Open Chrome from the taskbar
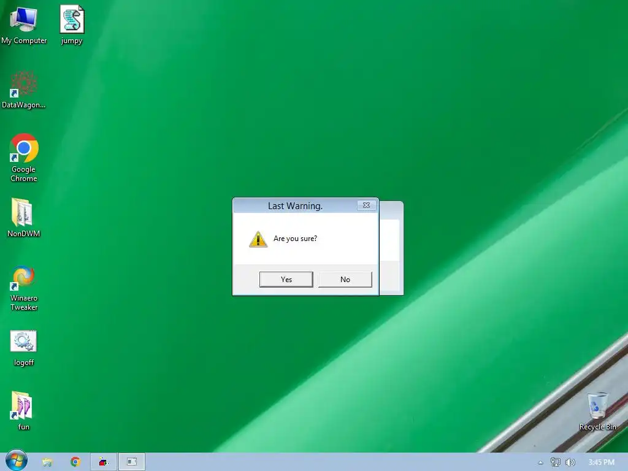Image resolution: width=628 pixels, height=471 pixels. (75, 462)
